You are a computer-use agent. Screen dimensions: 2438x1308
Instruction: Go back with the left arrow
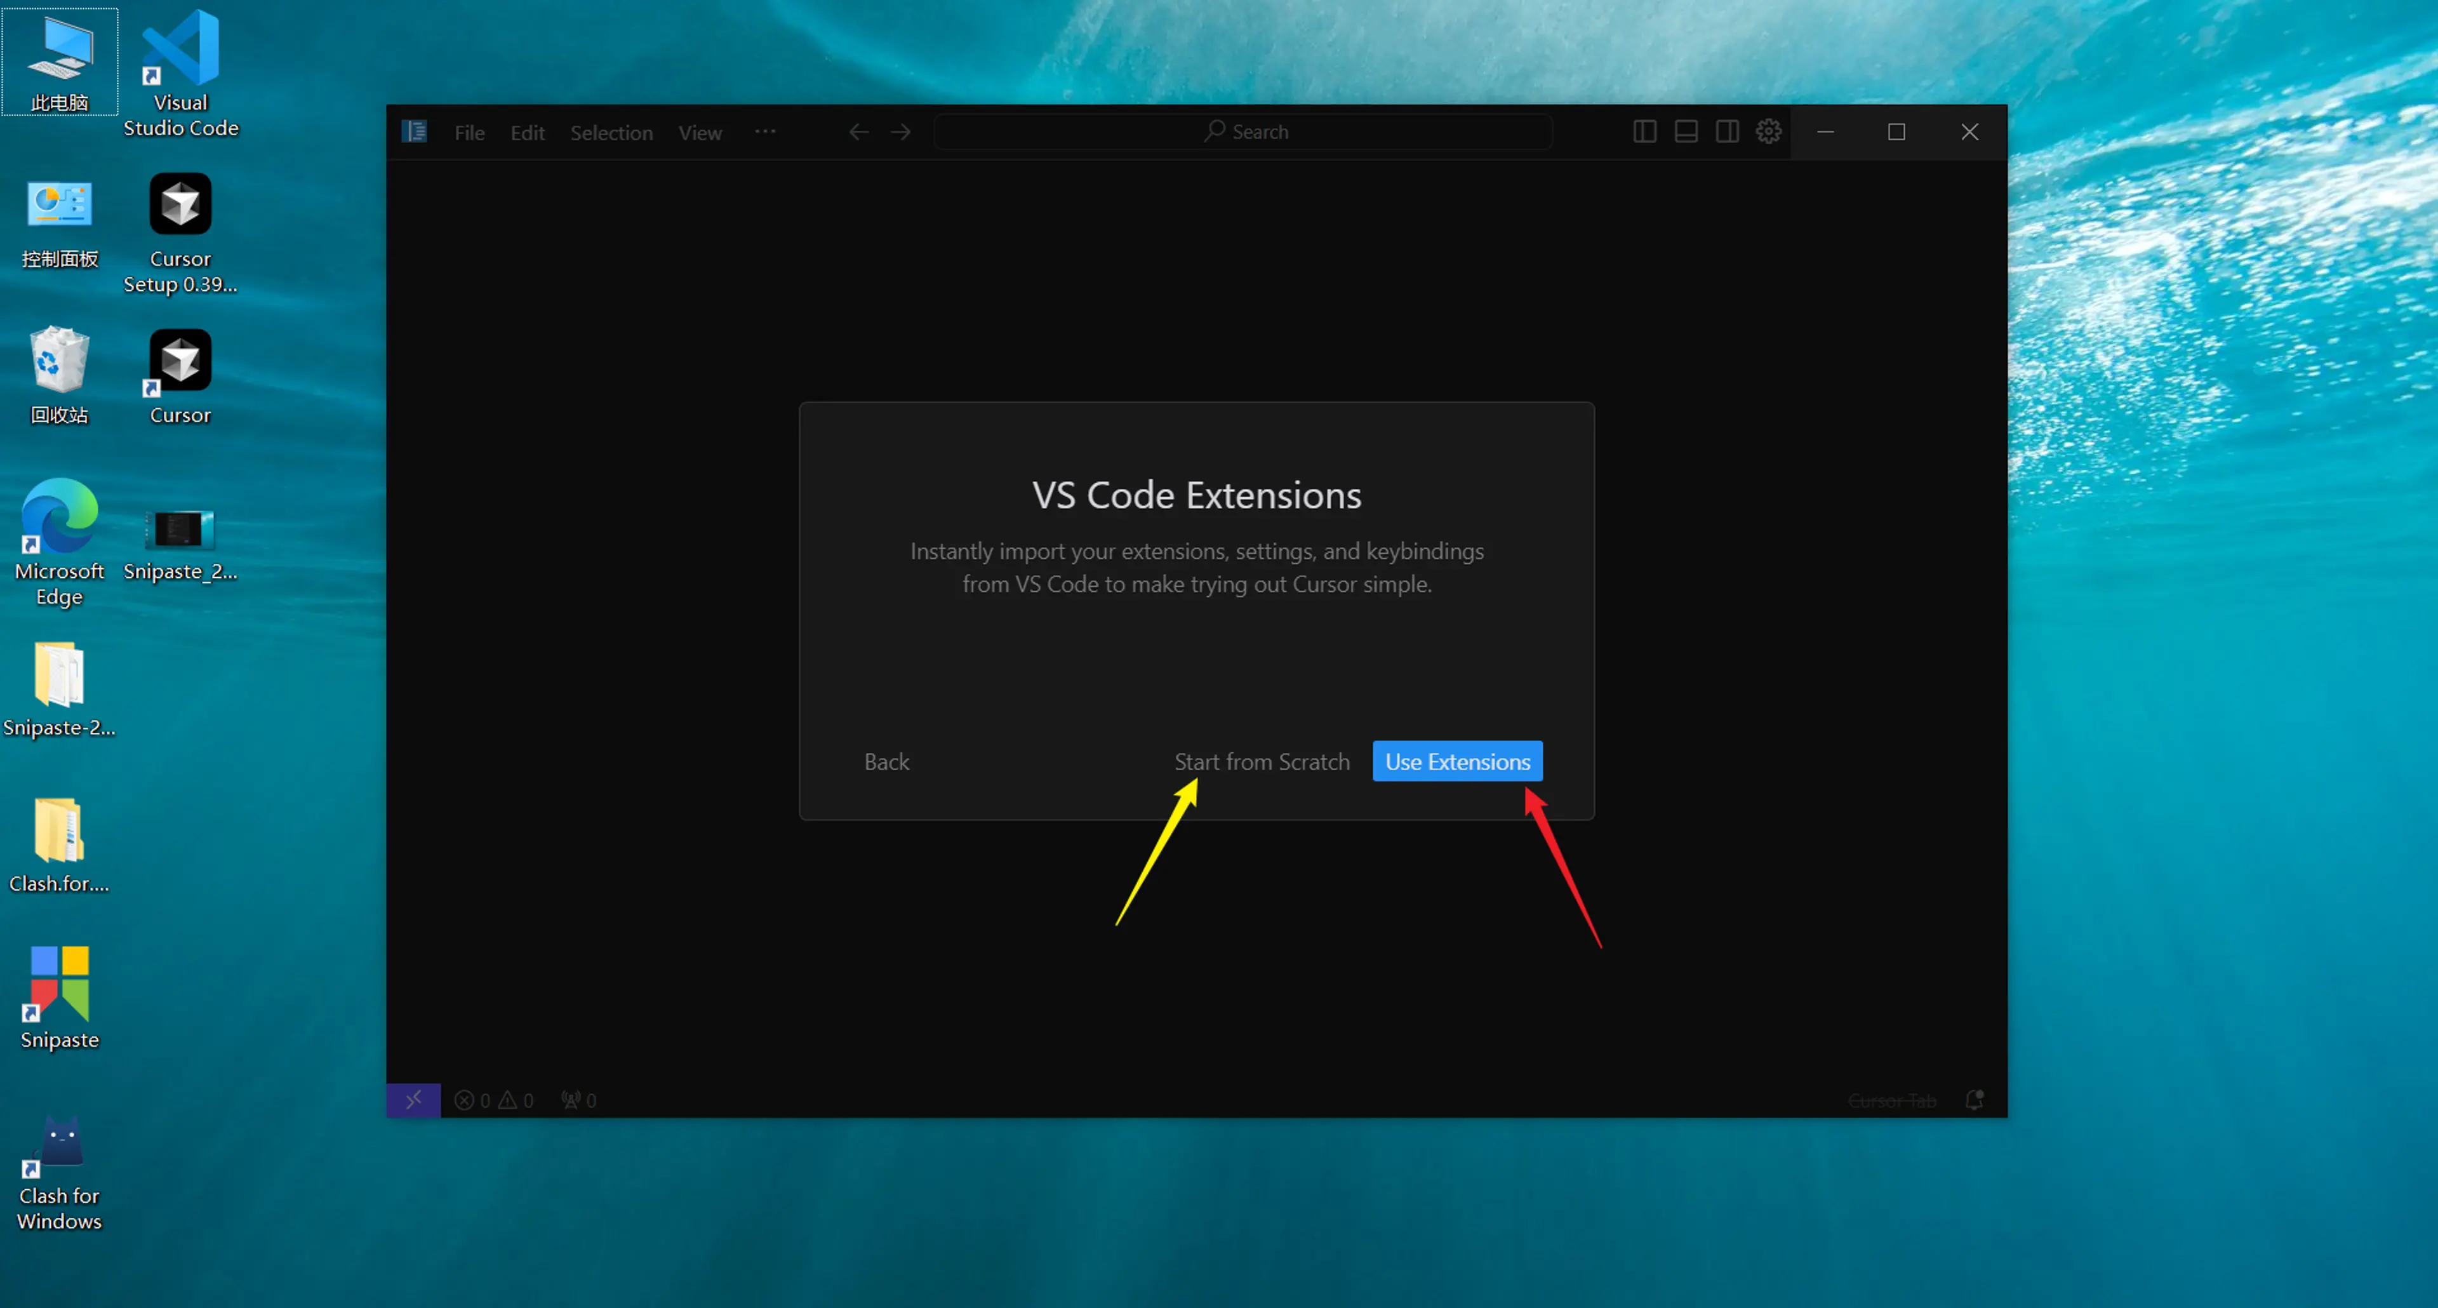pos(858,131)
